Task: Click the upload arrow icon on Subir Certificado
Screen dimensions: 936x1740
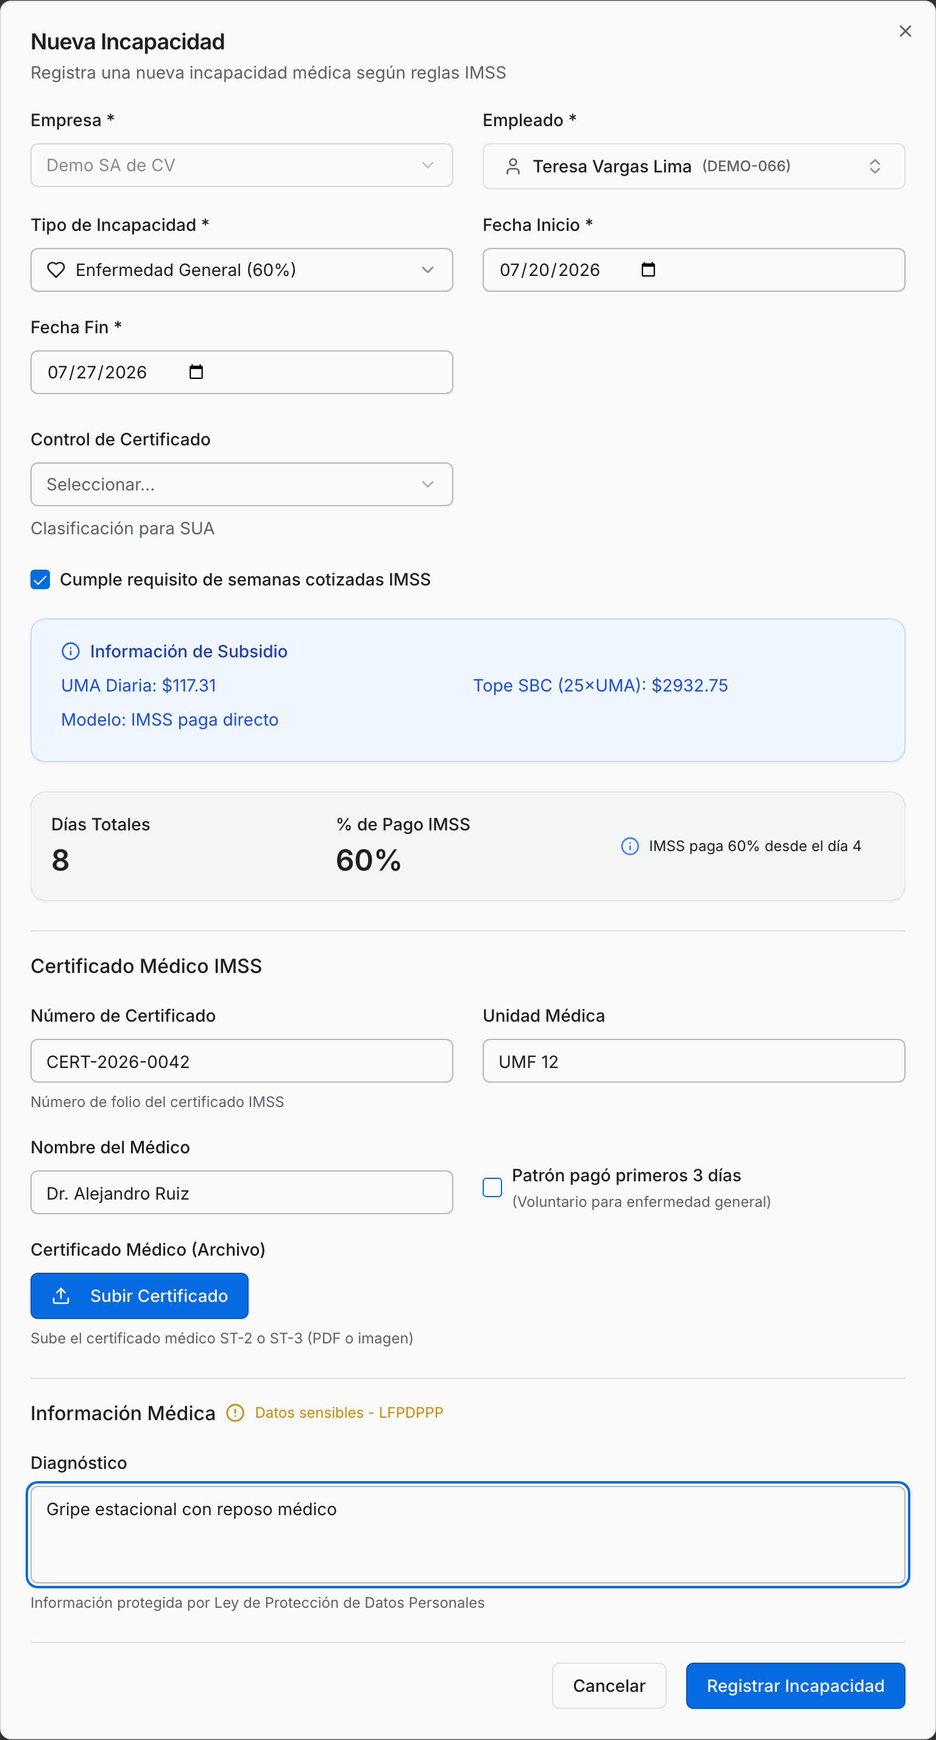Action: (61, 1295)
